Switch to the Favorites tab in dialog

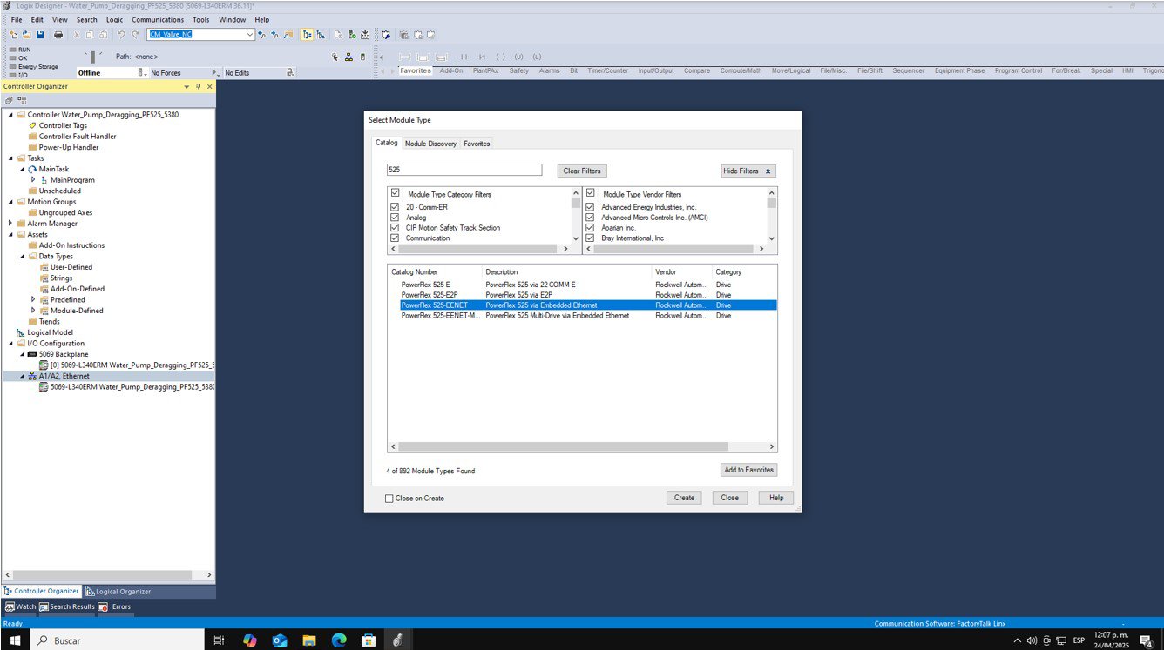477,144
